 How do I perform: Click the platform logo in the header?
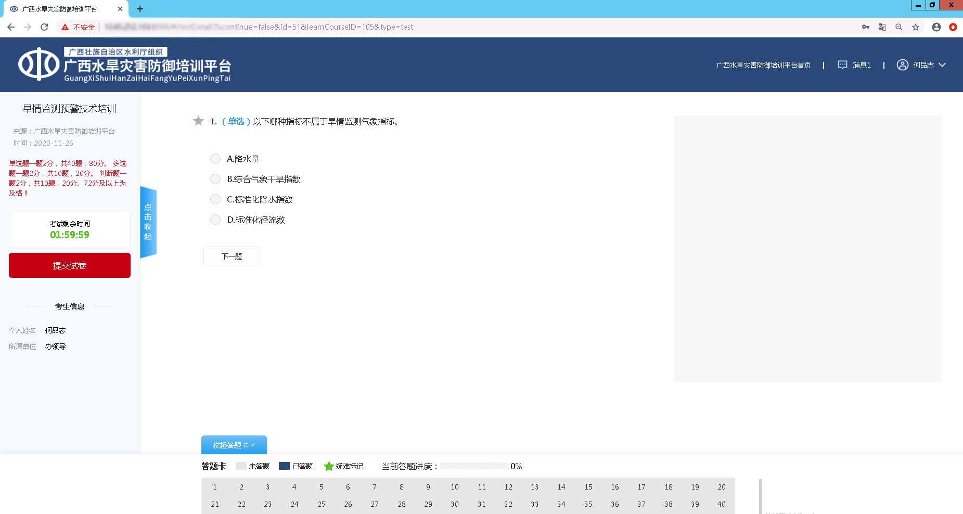[x=38, y=65]
